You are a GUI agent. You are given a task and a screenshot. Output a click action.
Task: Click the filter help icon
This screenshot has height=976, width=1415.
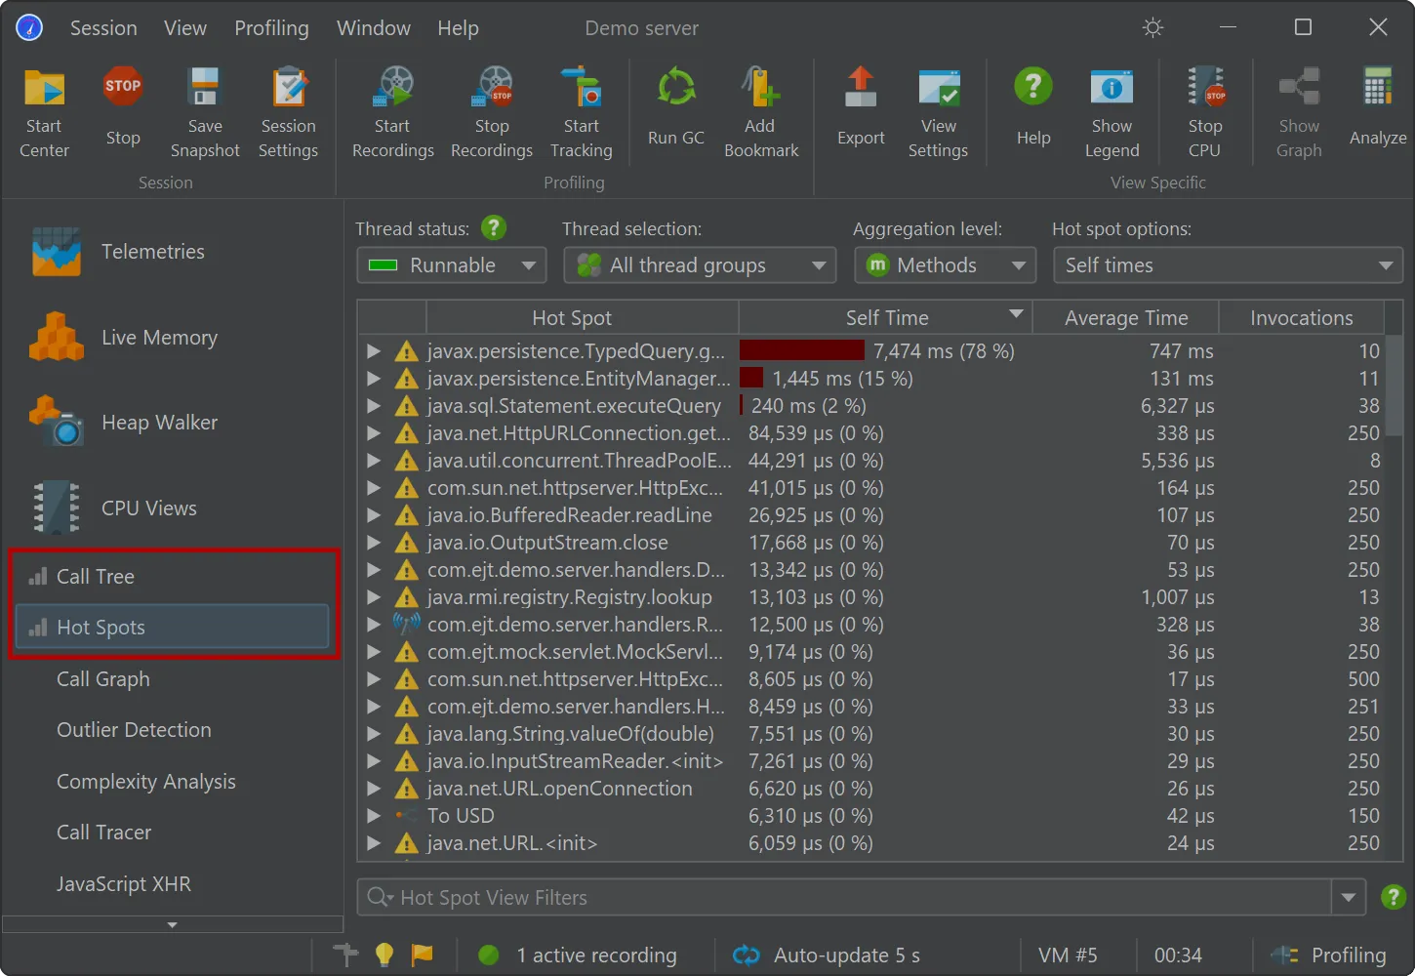1394,897
